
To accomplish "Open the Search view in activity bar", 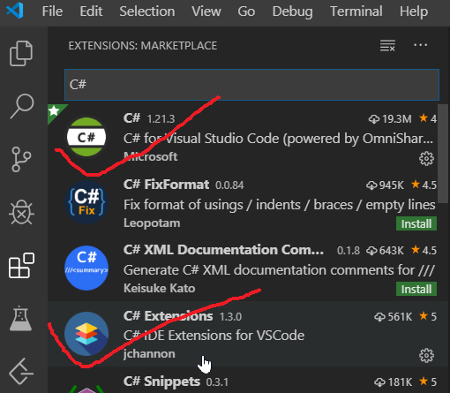I will click(22, 106).
